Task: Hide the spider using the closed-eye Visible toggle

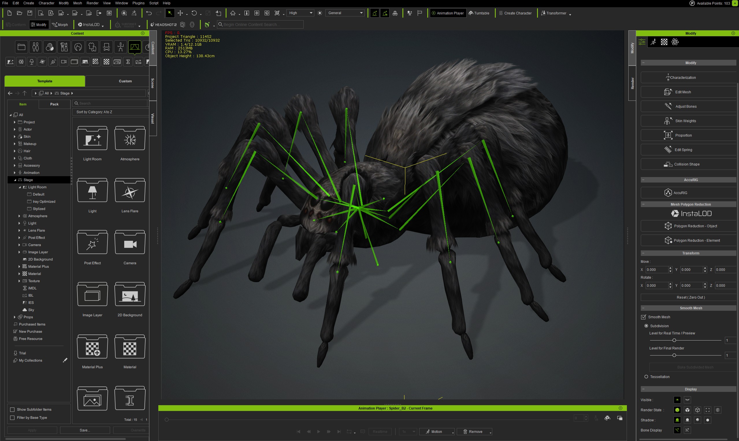Action: [x=688, y=400]
